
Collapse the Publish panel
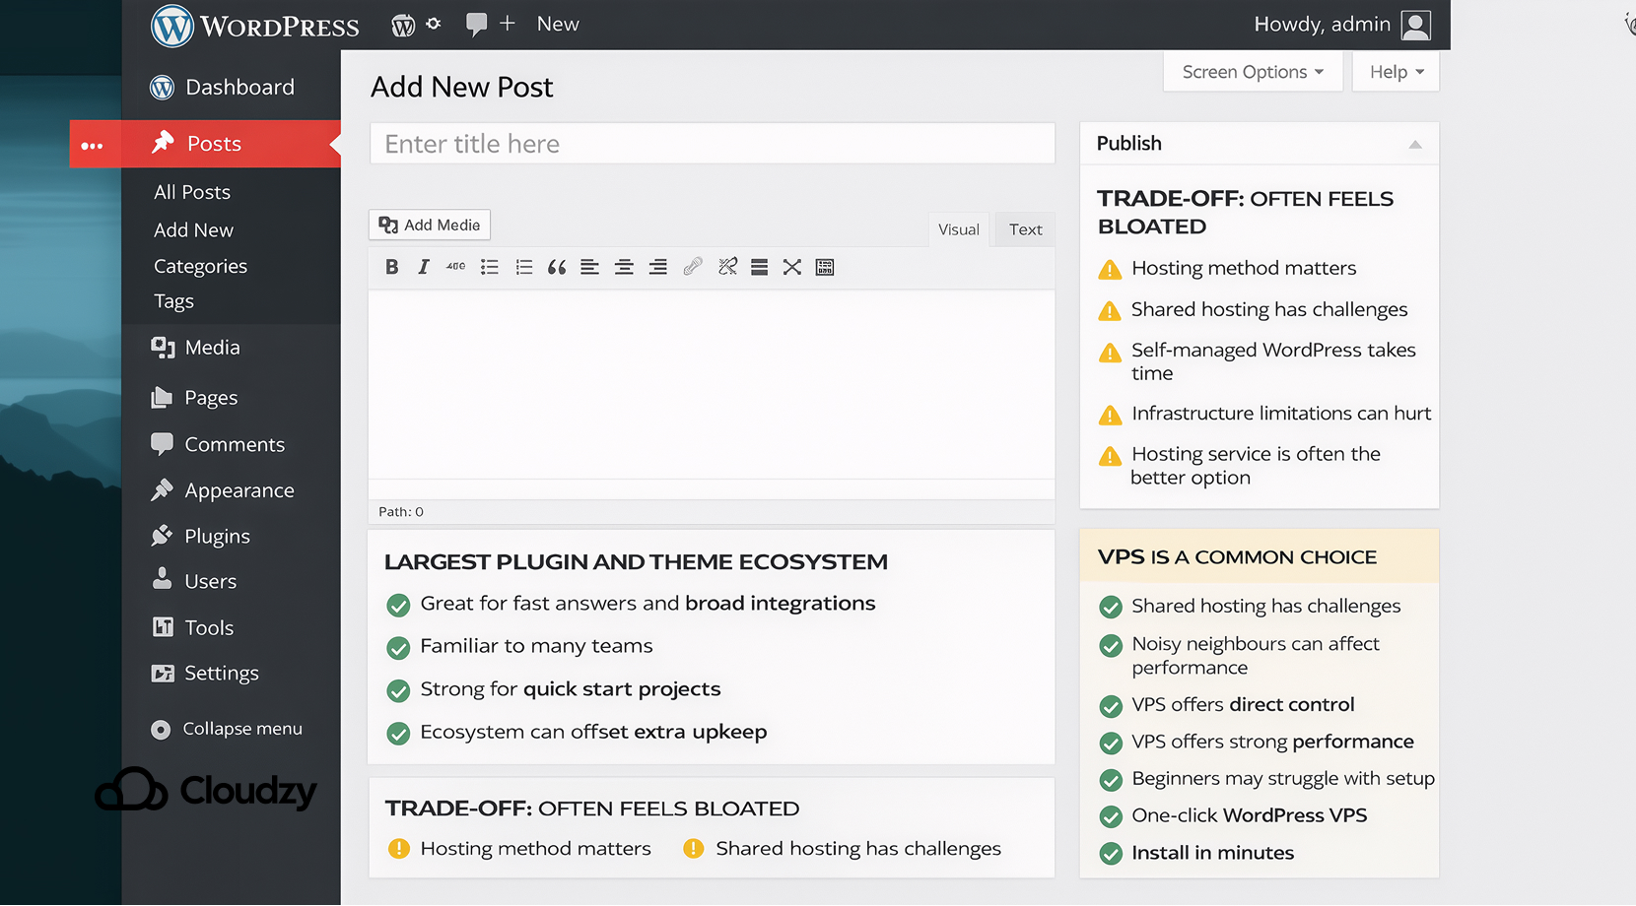click(1416, 144)
